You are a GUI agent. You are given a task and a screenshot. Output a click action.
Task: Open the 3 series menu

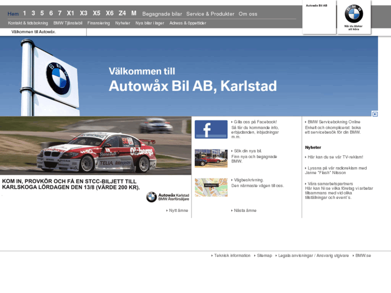(33, 13)
